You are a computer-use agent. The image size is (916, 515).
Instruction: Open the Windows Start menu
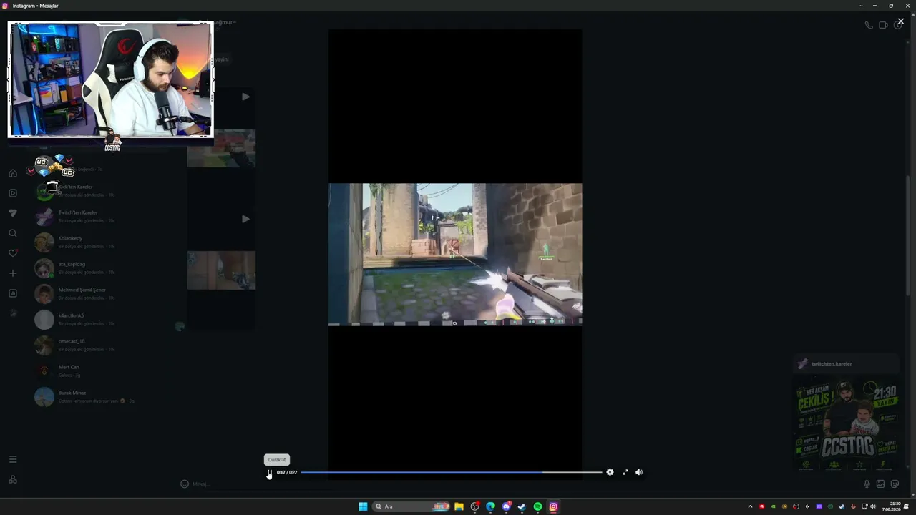tap(363, 506)
